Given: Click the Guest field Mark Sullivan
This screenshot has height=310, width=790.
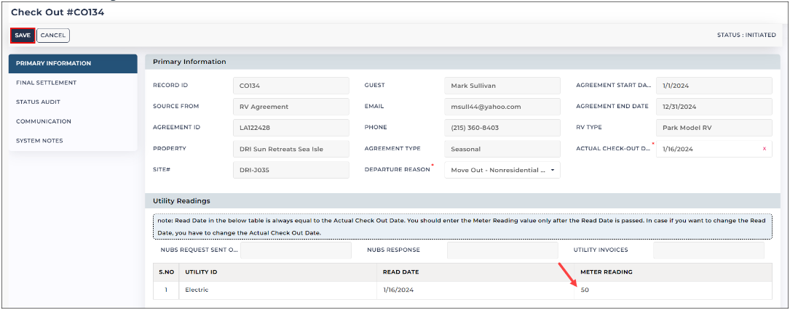Looking at the screenshot, I should pyautogui.click(x=502, y=86).
